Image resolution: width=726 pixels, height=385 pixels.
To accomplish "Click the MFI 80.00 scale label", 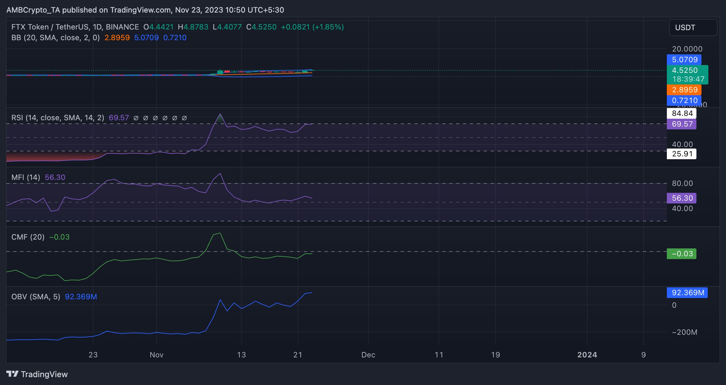I will tap(682, 183).
